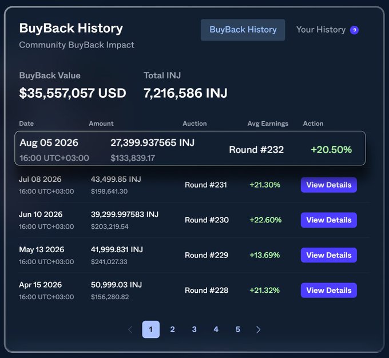
Task: Click Round #229 auction label
Action: (x=207, y=255)
